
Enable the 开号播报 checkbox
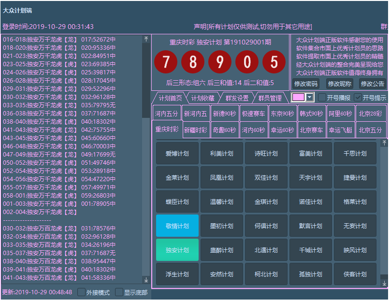click(x=322, y=98)
